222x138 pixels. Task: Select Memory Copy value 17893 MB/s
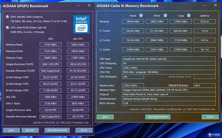pos(181,22)
